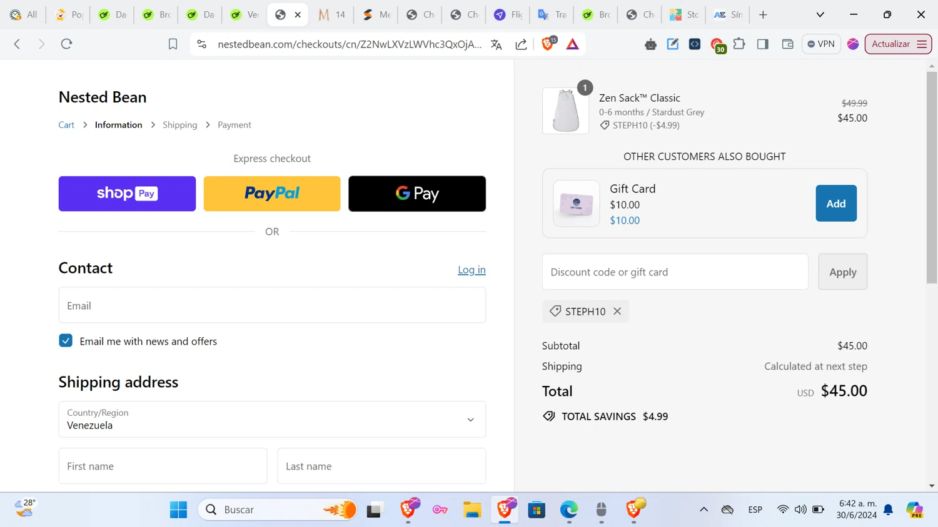This screenshot has width=938, height=527.
Task: Open the extension with badge 30
Action: click(x=717, y=45)
